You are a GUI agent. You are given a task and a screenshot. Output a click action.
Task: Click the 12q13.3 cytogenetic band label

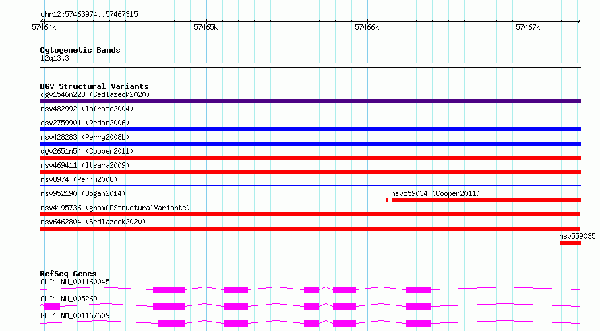point(55,58)
